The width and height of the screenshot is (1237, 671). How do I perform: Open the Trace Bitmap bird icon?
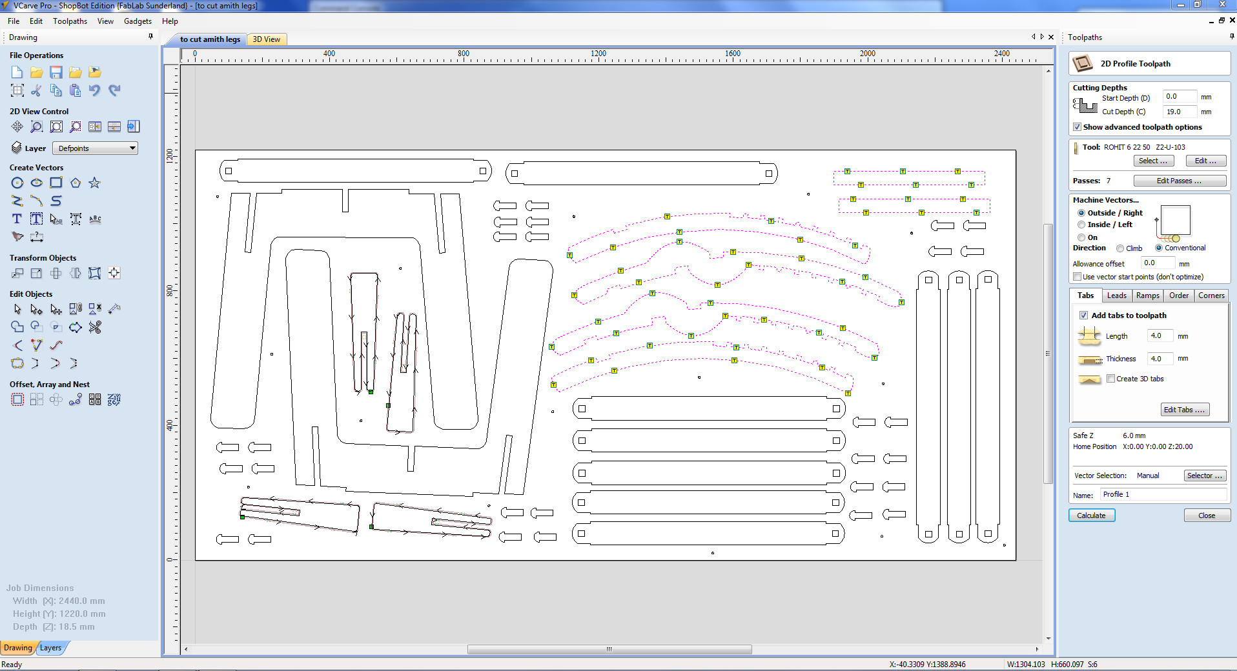click(x=17, y=237)
